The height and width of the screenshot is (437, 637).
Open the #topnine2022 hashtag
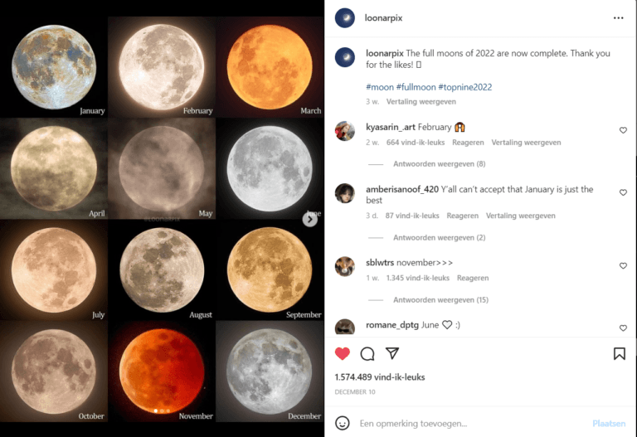[x=465, y=87]
